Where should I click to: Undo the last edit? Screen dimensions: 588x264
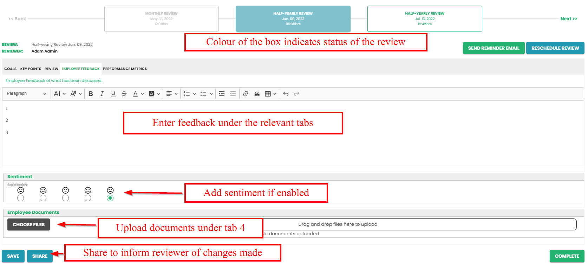click(286, 94)
